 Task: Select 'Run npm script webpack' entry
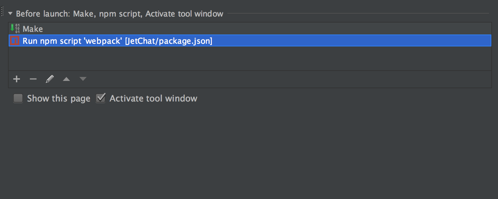tap(116, 40)
